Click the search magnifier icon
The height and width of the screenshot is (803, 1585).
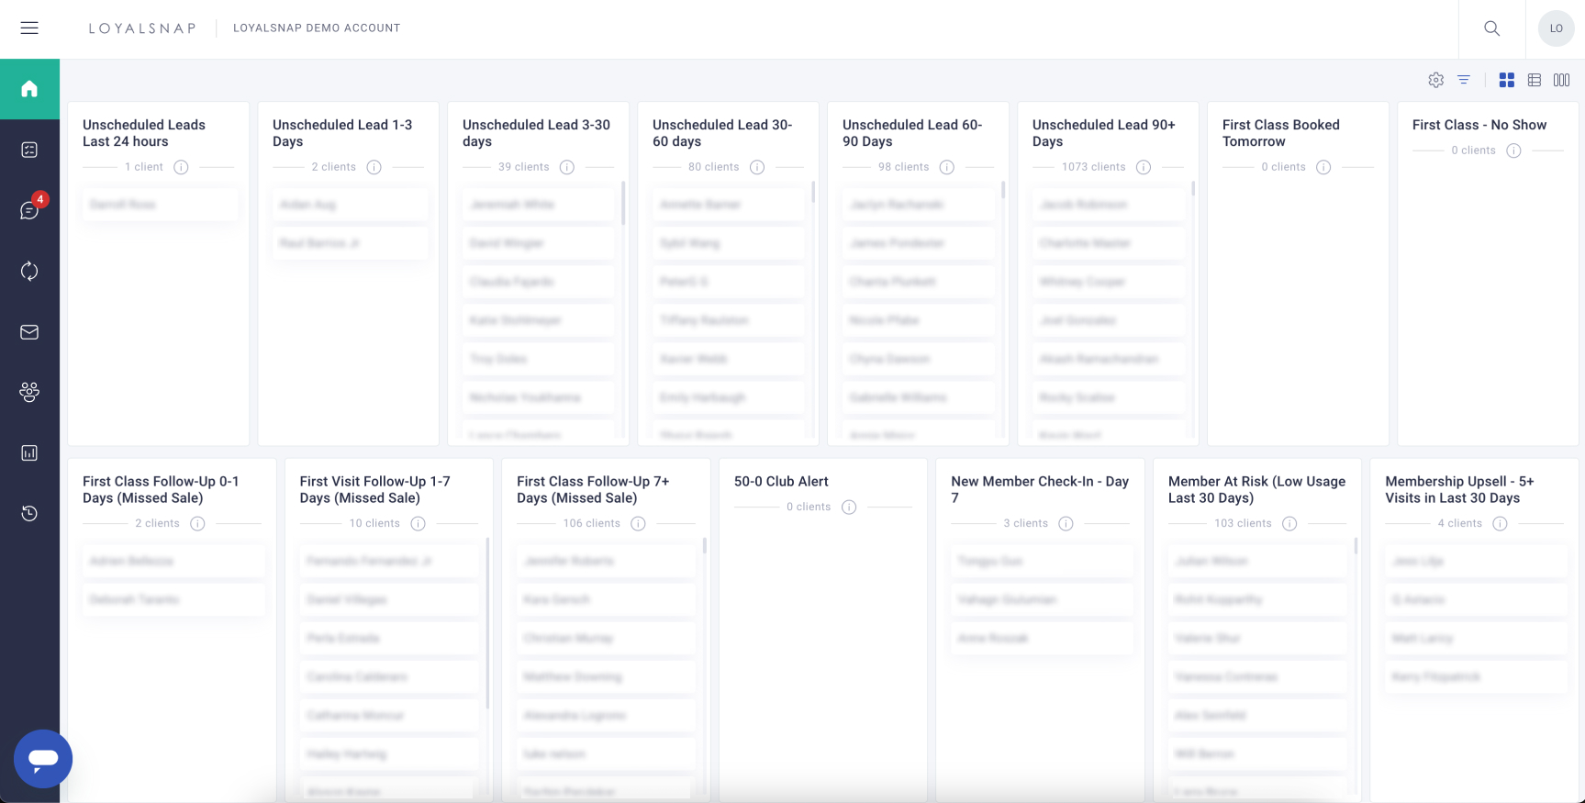[x=1492, y=28]
